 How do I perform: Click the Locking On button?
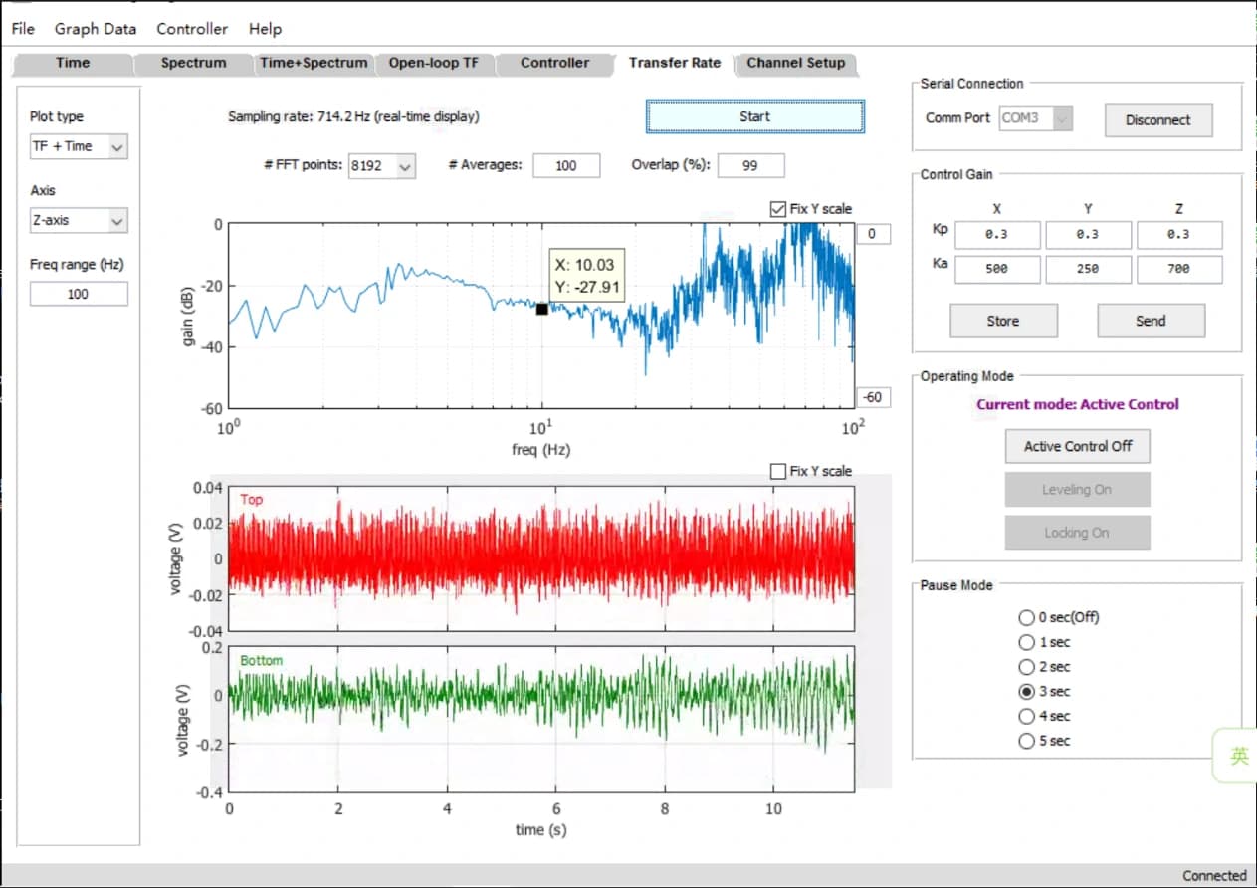[x=1078, y=533]
